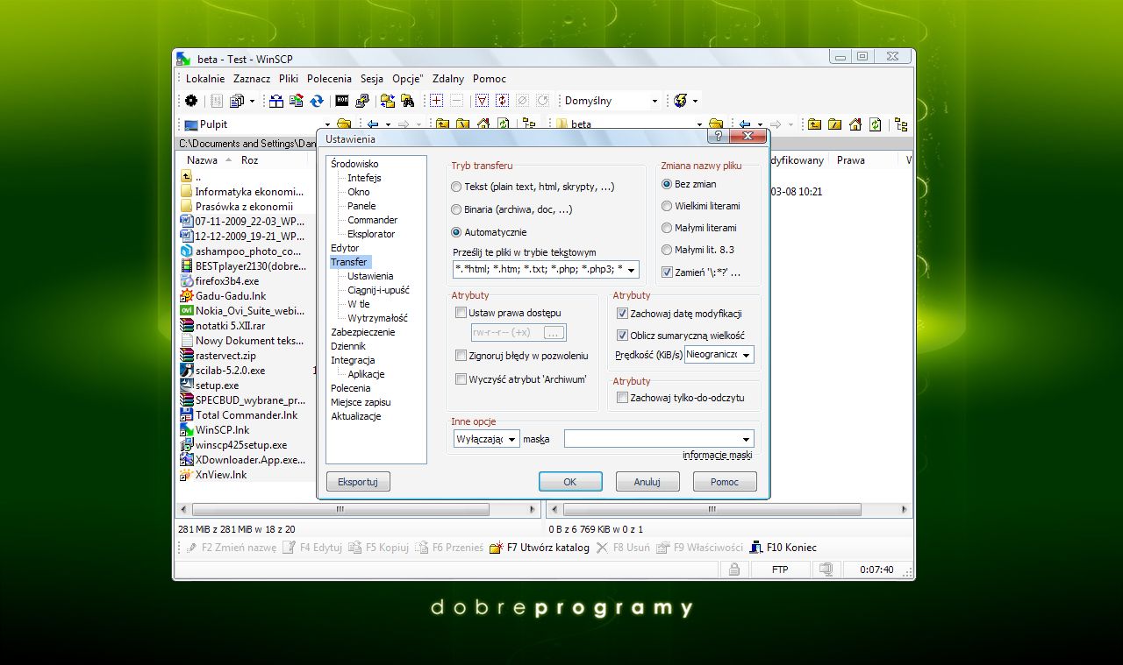Toggle remote panel directory tree icon
The image size is (1123, 665).
coord(901,124)
